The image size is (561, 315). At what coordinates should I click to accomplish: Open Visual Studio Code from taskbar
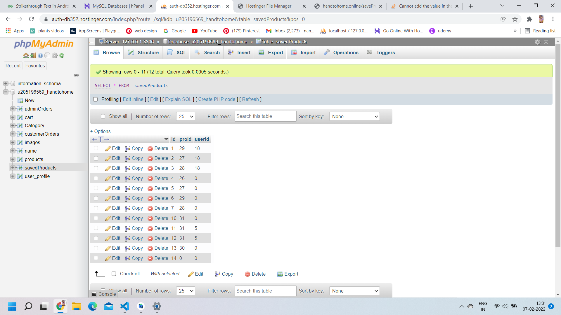125,306
